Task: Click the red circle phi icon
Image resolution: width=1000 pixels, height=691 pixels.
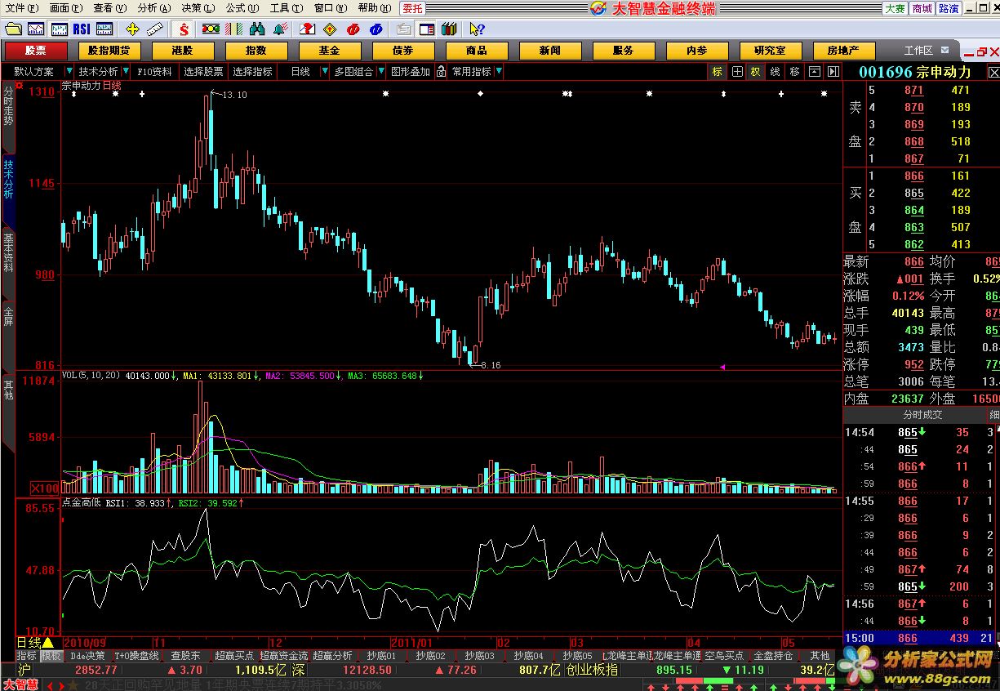Action: pos(353,29)
